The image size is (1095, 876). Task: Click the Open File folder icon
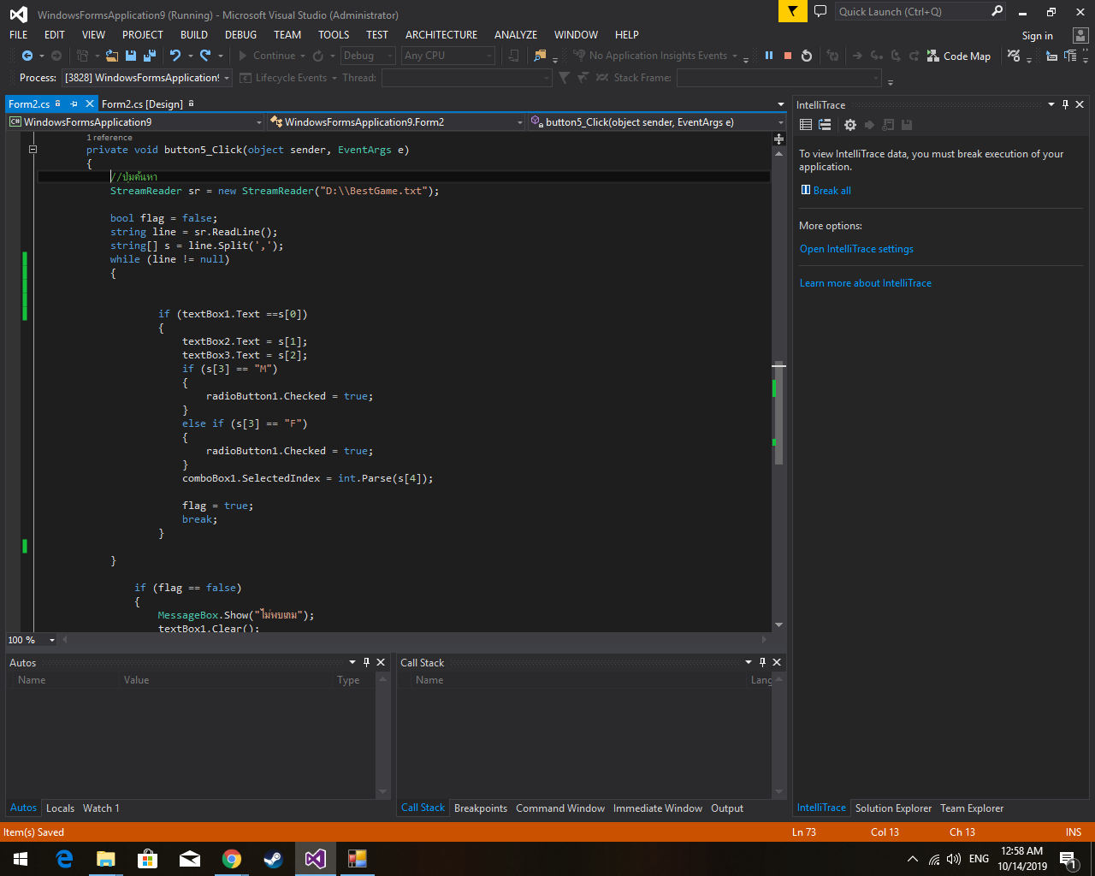click(x=112, y=56)
